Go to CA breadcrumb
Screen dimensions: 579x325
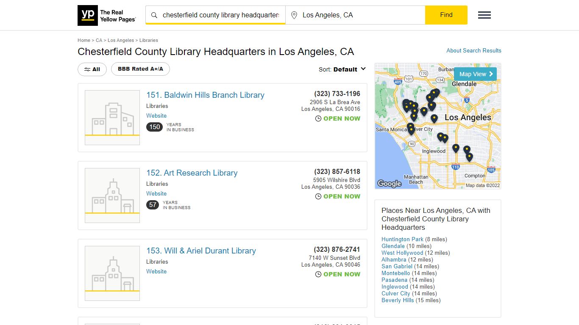[99, 40]
